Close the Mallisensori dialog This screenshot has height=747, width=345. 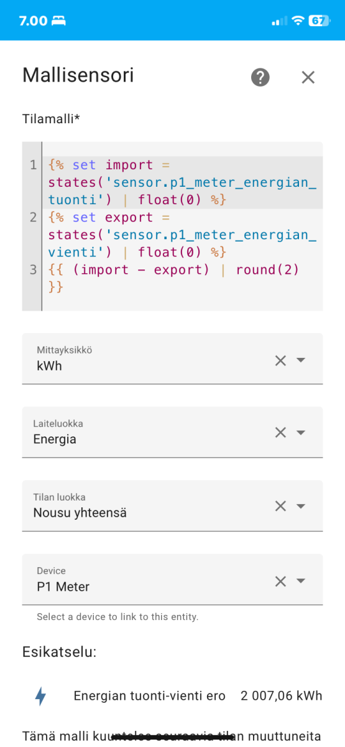coord(308,77)
